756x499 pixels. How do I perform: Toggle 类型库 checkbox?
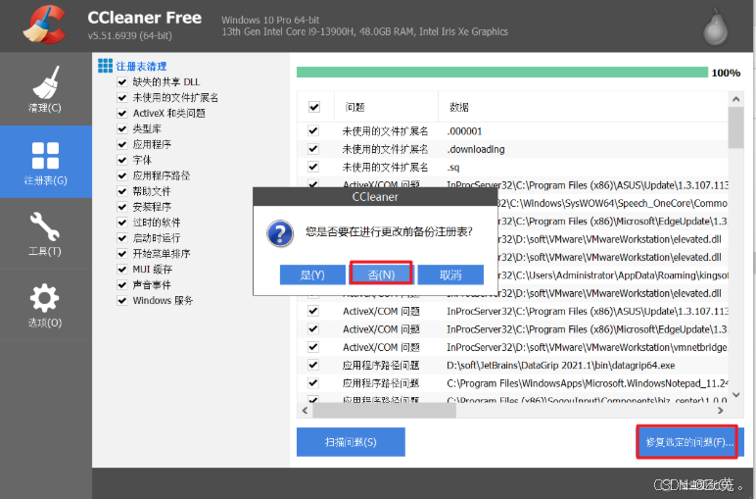[x=122, y=128]
